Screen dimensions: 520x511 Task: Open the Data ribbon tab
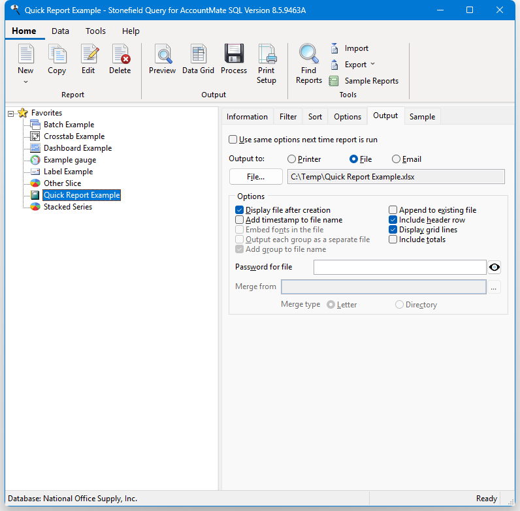coord(60,31)
